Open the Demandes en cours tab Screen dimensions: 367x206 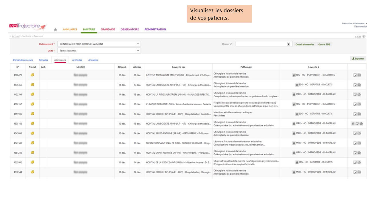23,60
